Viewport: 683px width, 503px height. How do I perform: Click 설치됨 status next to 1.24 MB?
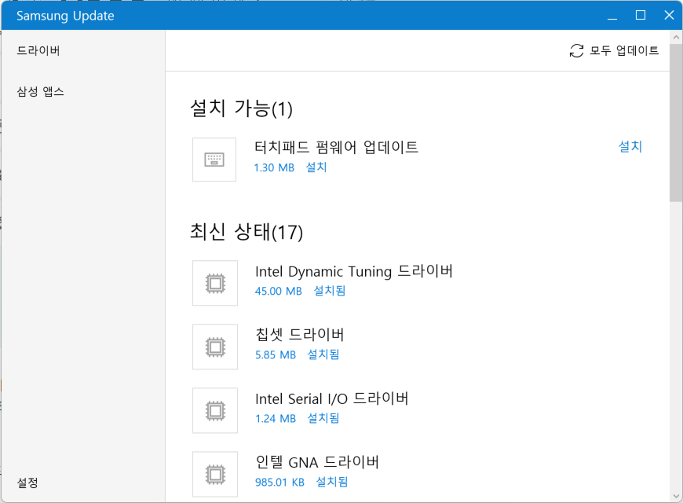323,418
